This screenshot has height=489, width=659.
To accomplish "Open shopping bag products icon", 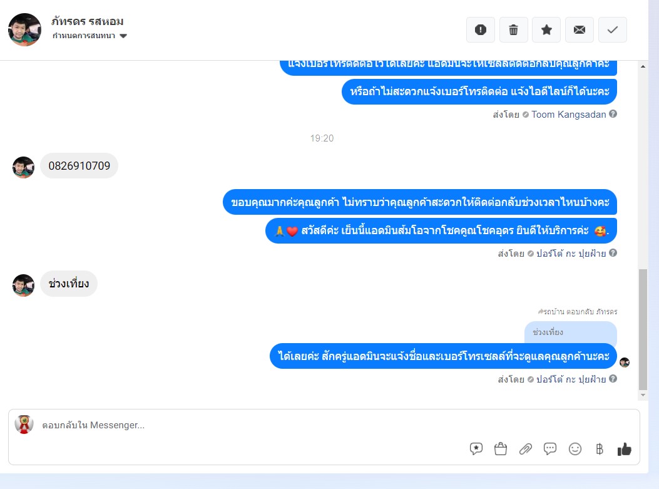I will click(x=501, y=449).
